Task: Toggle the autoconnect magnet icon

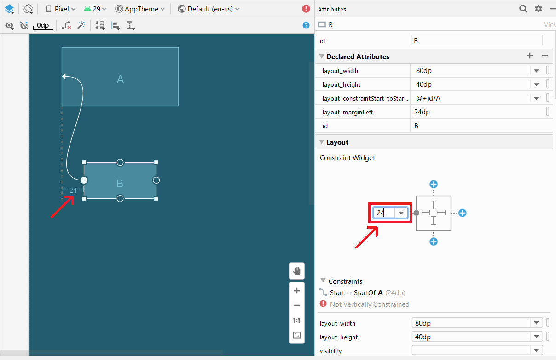Action: point(24,25)
